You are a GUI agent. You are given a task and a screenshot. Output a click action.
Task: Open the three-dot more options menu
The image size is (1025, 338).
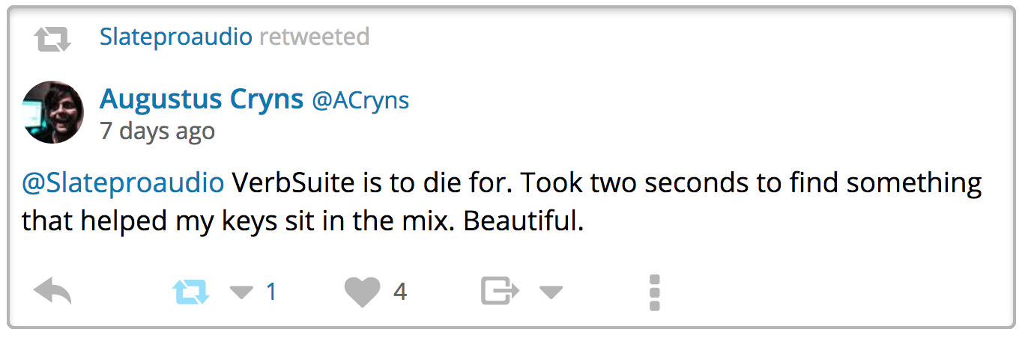[654, 292]
